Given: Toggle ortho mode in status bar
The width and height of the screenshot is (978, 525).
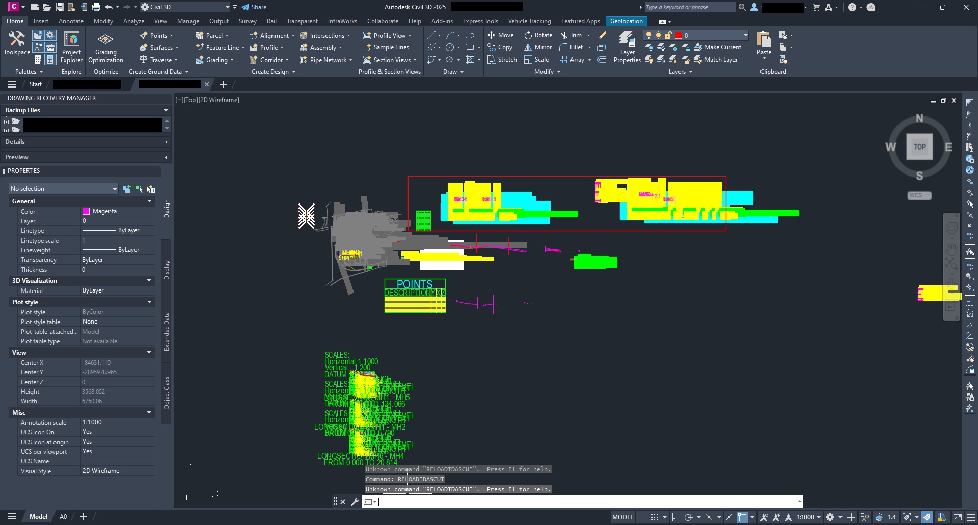Looking at the screenshot, I should 676,517.
